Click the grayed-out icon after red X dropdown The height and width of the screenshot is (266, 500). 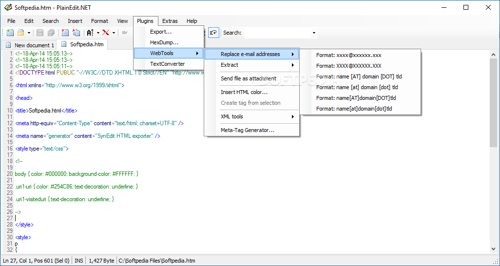pos(125,33)
